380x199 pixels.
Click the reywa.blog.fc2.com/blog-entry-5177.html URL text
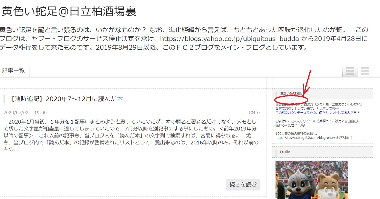314,138
